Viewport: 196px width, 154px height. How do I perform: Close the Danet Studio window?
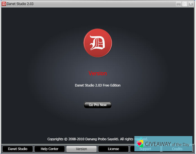(191, 4)
